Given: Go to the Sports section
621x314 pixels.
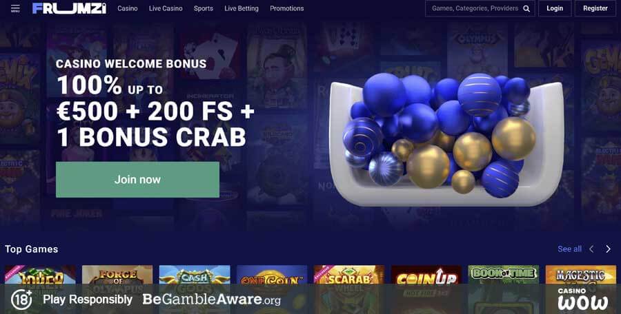Looking at the screenshot, I should coord(203,8).
